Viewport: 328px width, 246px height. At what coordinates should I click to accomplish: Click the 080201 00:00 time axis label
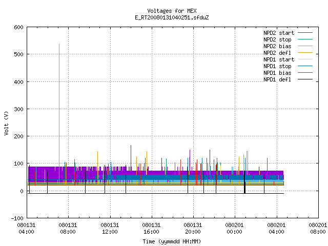(x=234, y=229)
